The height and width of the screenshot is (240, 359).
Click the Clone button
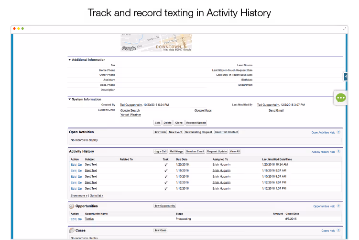tap(179, 123)
